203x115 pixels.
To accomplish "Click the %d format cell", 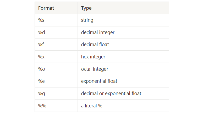I will 56,32.
